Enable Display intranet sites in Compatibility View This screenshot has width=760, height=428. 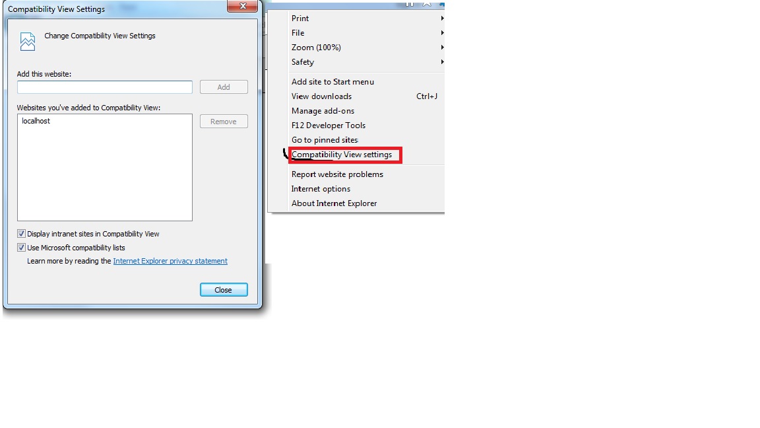tap(21, 234)
